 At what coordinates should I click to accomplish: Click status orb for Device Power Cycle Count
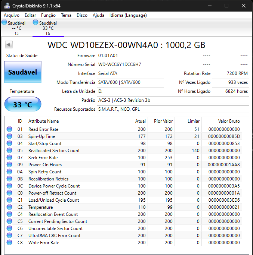[9, 186]
